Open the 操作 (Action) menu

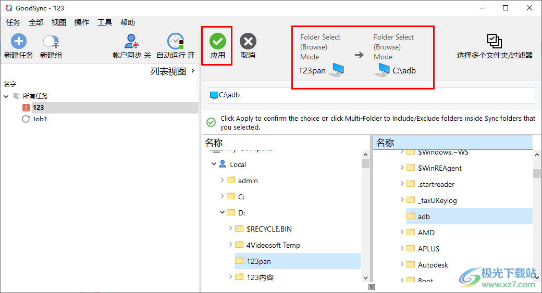(x=82, y=22)
